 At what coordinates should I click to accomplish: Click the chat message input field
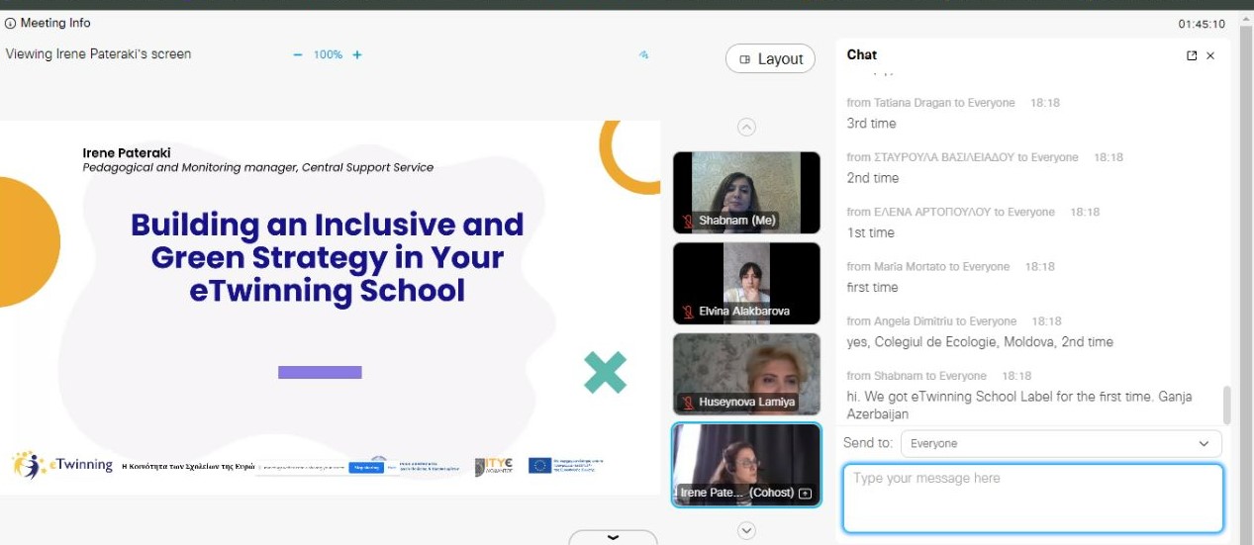1032,499
